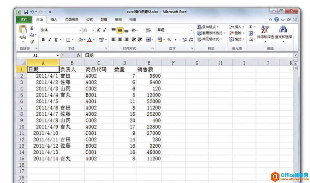This screenshot has width=310, height=183.
Task: Click the Undo arrow icon
Action: [32, 12]
